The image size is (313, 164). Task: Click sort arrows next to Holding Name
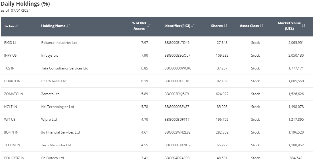(68, 26)
